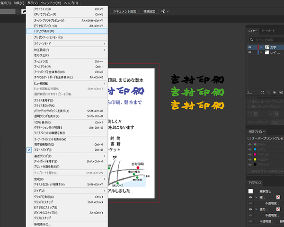
Task: Toggle the ブラック separation eye
Action: click(x=250, y=165)
